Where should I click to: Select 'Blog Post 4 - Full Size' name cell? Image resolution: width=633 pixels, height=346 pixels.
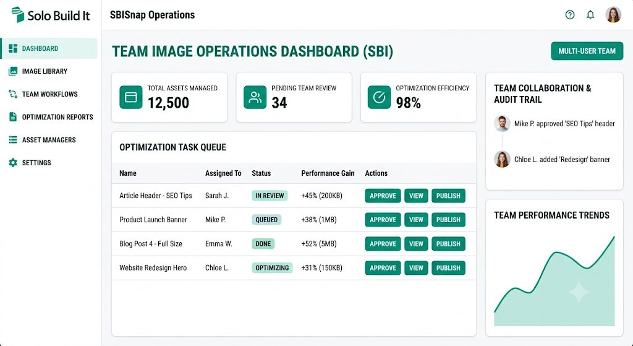point(151,244)
